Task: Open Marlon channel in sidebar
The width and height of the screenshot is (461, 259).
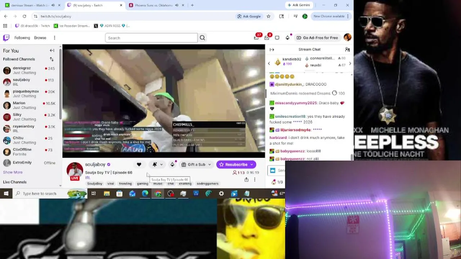Action: pyautogui.click(x=30, y=105)
